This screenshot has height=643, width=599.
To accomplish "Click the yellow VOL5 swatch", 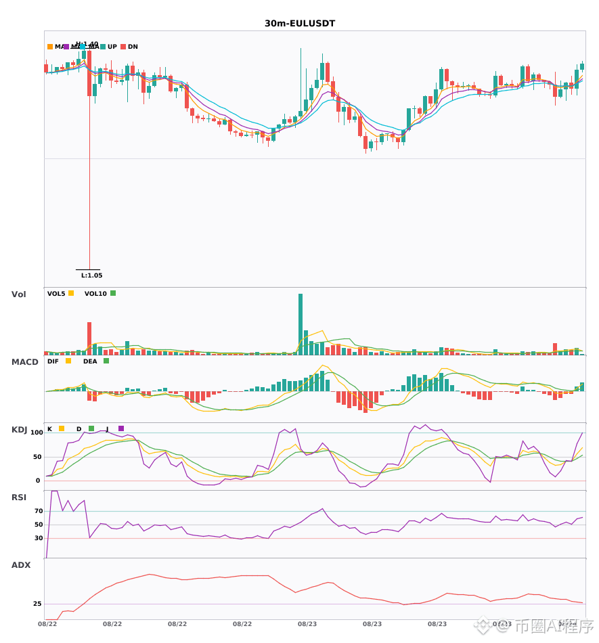I will pyautogui.click(x=71, y=293).
